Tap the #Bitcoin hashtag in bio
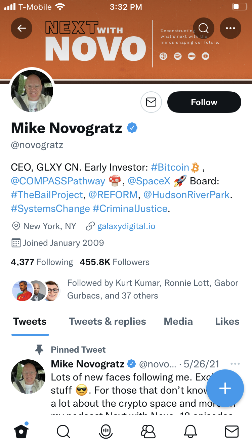This screenshot has height=448, width=252. pos(170,167)
